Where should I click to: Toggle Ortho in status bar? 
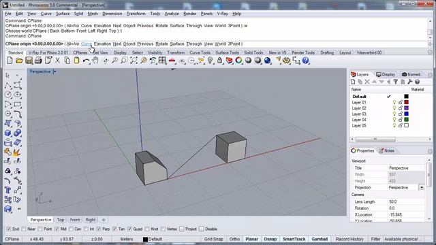(x=234, y=239)
